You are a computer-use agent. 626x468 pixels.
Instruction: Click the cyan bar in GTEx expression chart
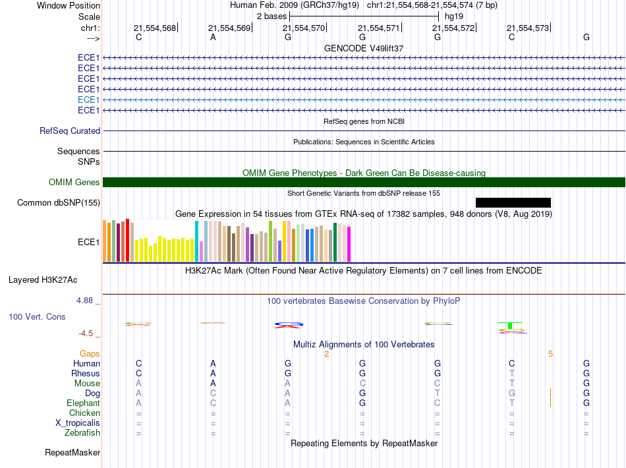pyautogui.click(x=197, y=241)
